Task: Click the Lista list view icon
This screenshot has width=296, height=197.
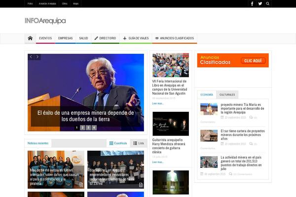Action: (135, 143)
